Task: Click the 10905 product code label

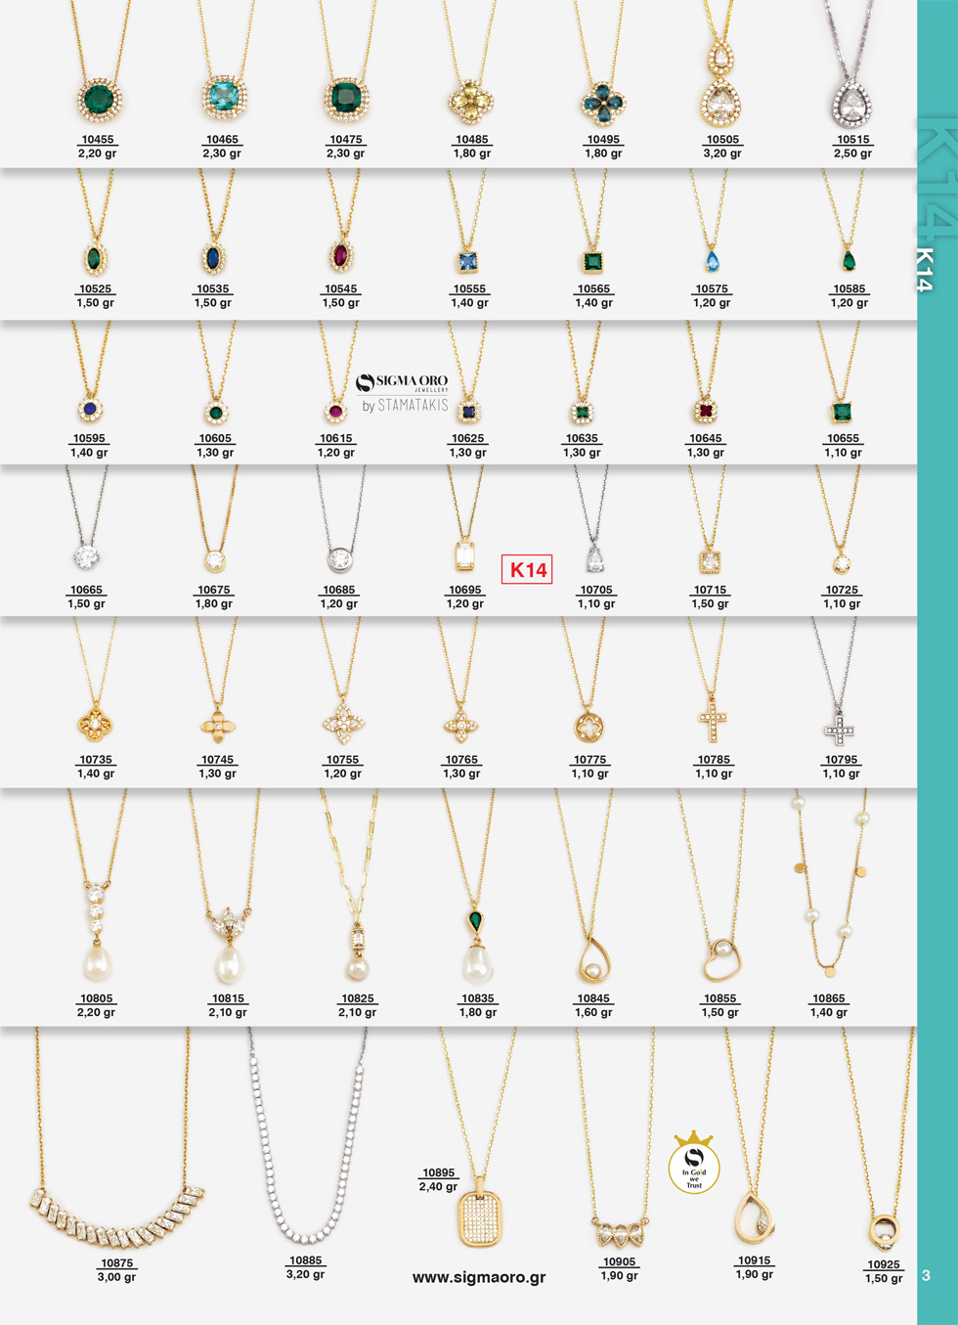Action: (x=619, y=1261)
